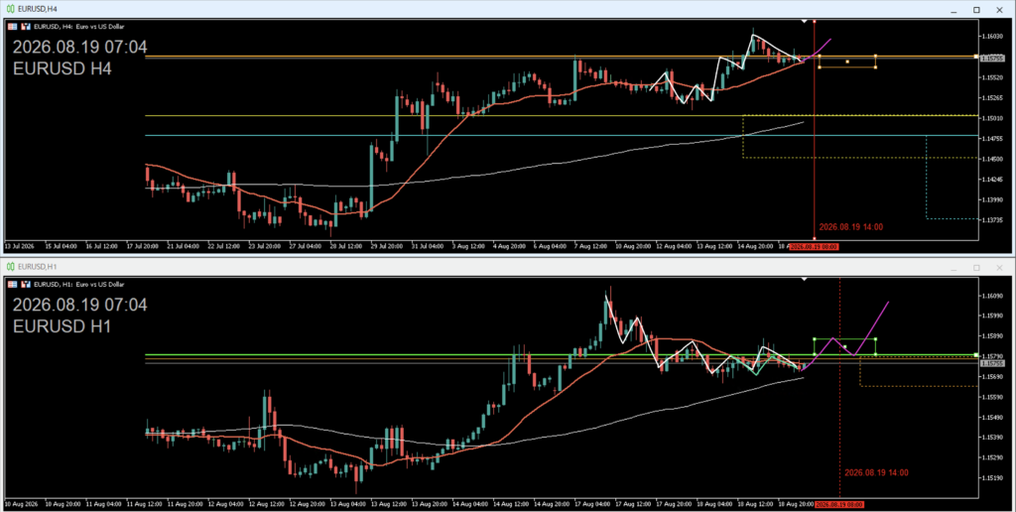Click the 1.15190 price level on H1 scale
1016x512 pixels.
pos(992,477)
